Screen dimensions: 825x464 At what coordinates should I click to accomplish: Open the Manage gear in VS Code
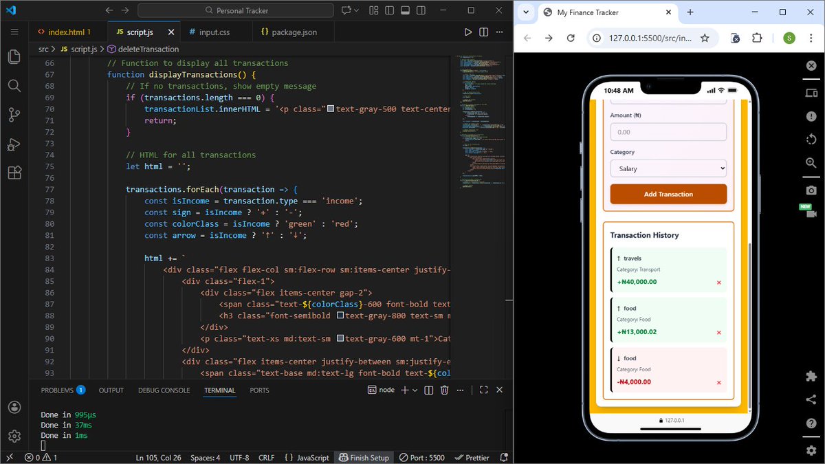point(14,437)
